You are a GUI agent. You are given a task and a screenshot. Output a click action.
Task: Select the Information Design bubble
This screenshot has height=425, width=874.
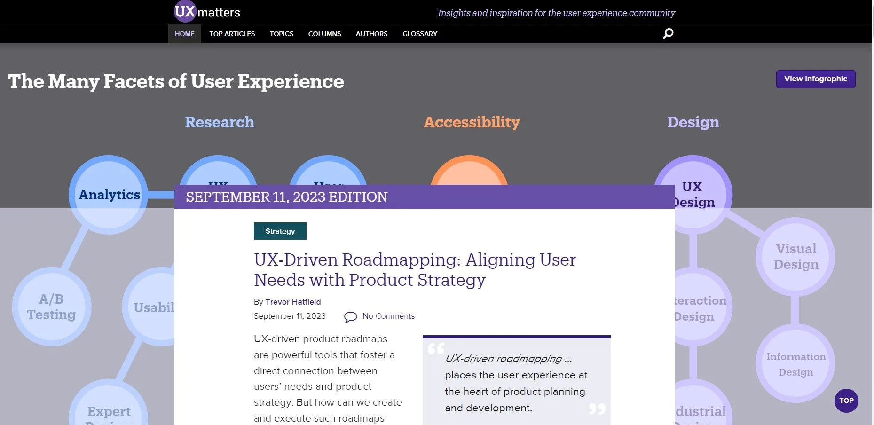[x=795, y=364]
